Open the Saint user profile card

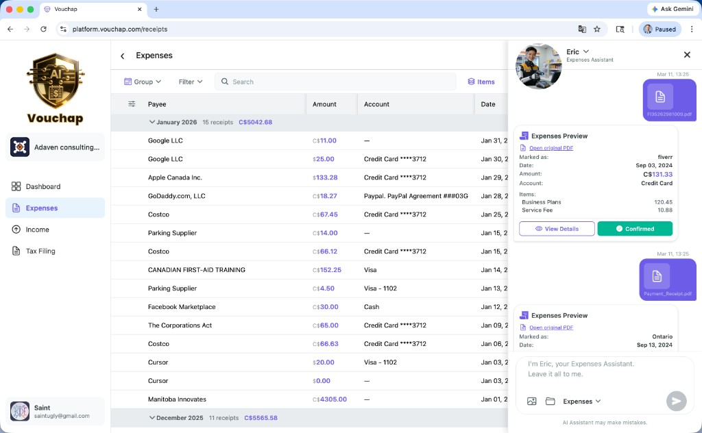tap(55, 412)
